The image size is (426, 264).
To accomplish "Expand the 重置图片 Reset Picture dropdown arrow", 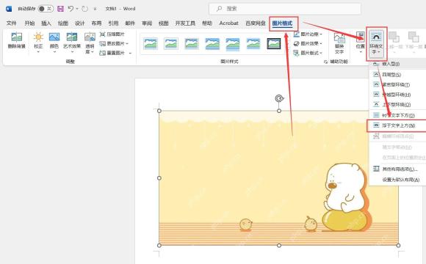I will [130, 54].
